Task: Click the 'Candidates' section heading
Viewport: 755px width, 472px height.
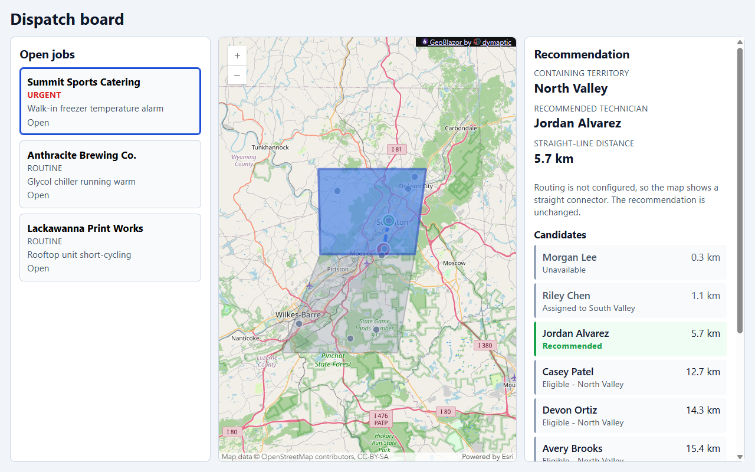Action: (560, 235)
